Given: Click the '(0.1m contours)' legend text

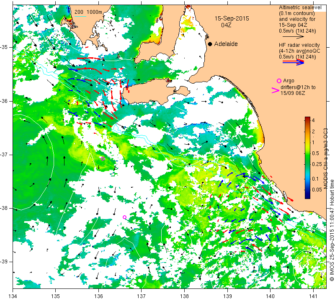Looking at the screenshot, I should pyautogui.click(x=297, y=13).
